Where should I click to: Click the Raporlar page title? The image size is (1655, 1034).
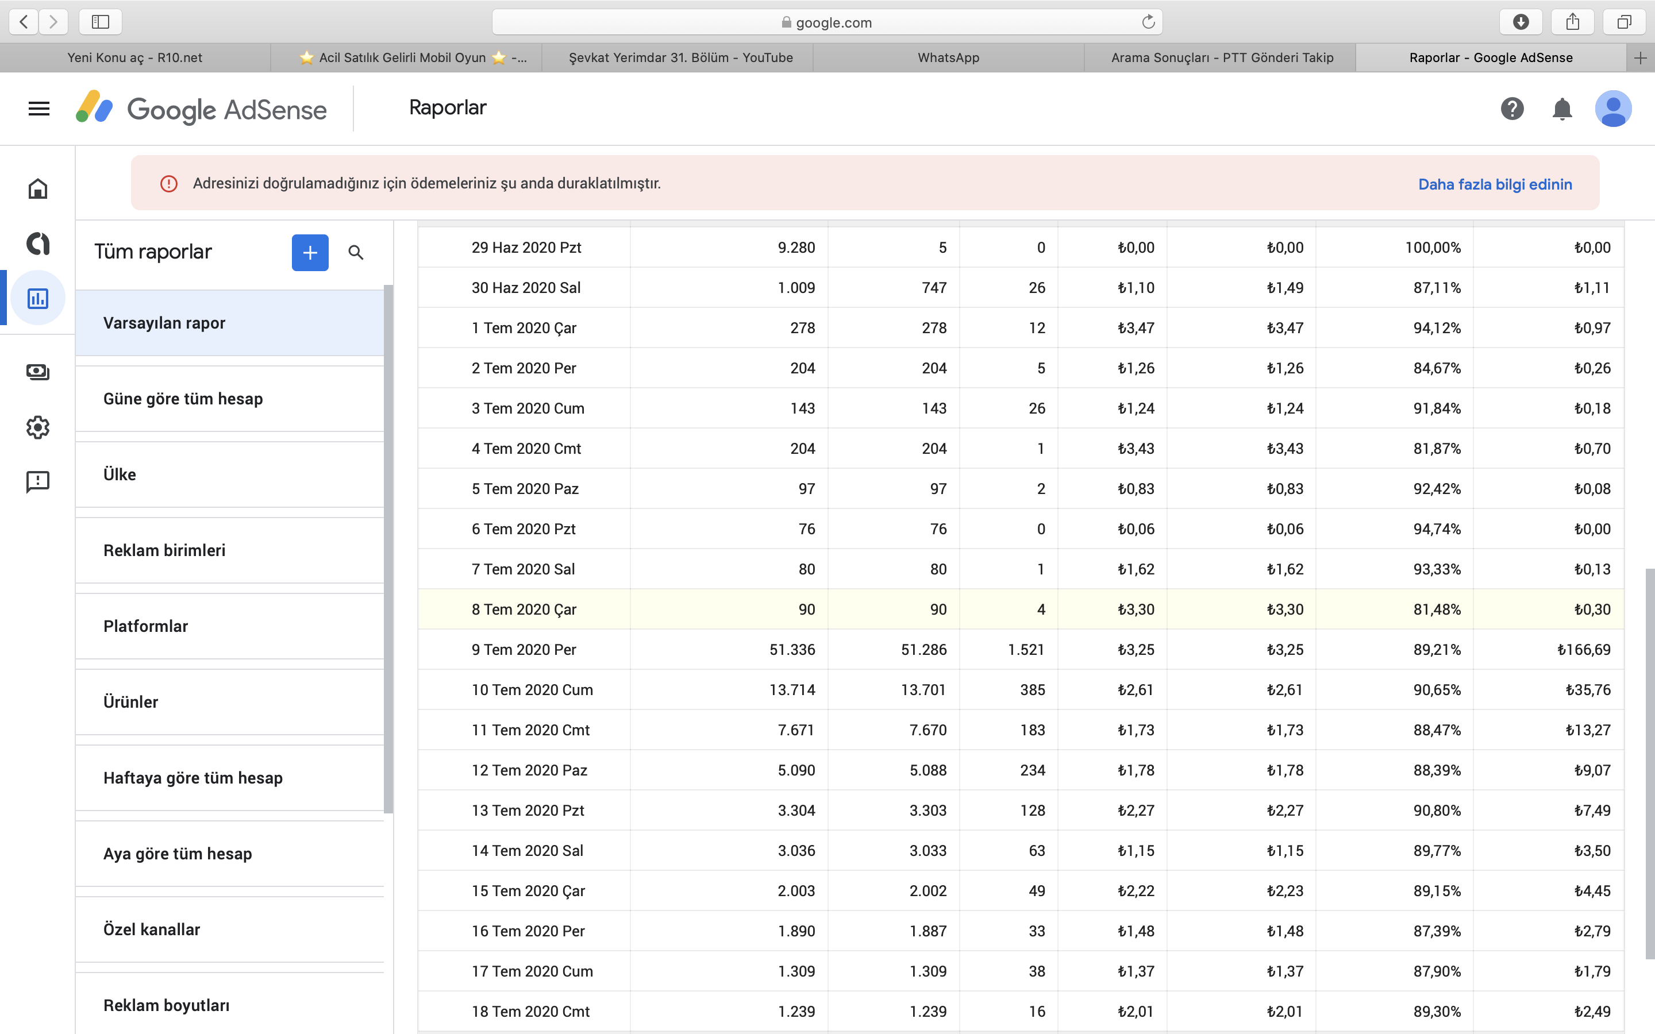click(448, 108)
